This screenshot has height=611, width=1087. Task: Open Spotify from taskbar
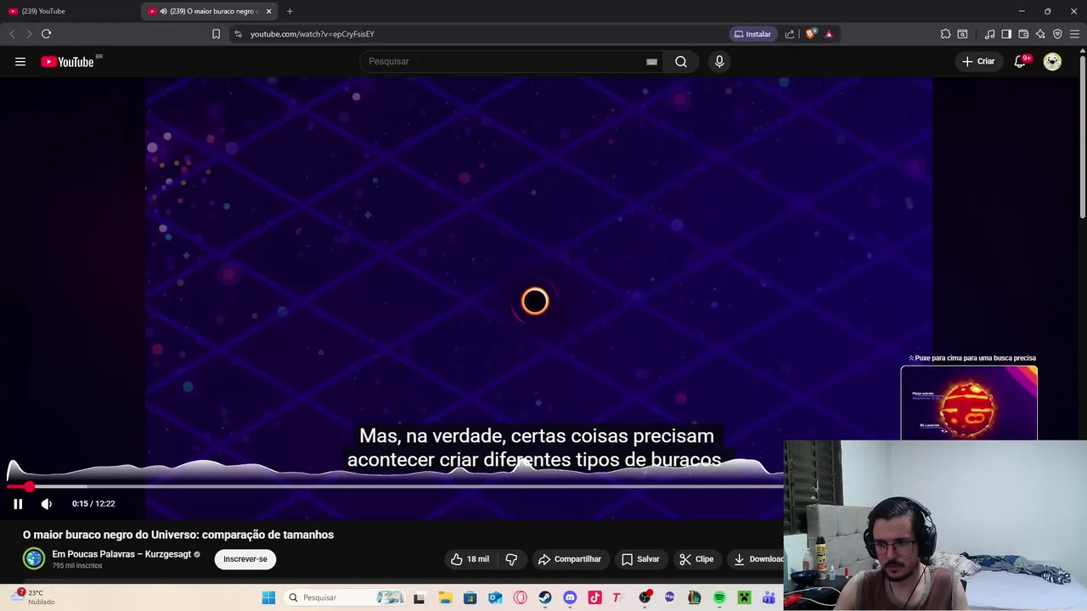(x=719, y=597)
